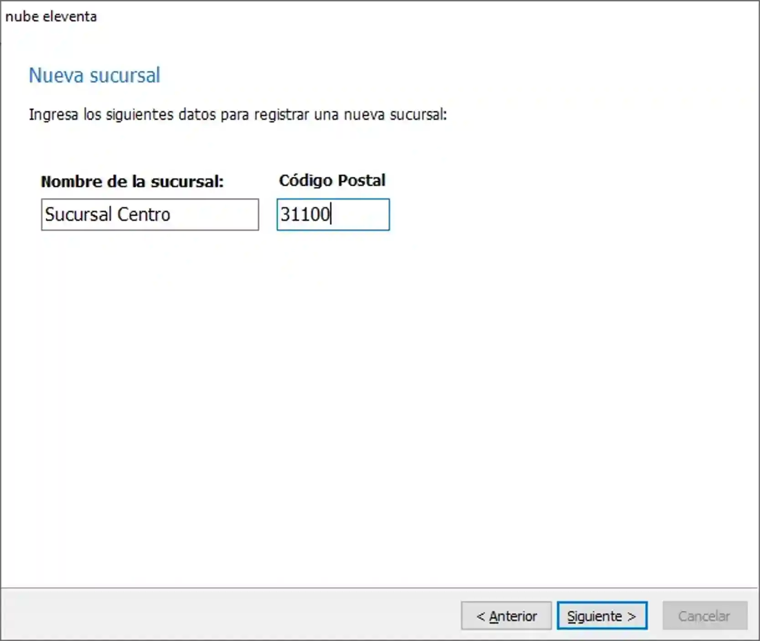This screenshot has width=760, height=641.
Task: Click the word 'sucursal' in the blue heading
Action: (x=125, y=75)
